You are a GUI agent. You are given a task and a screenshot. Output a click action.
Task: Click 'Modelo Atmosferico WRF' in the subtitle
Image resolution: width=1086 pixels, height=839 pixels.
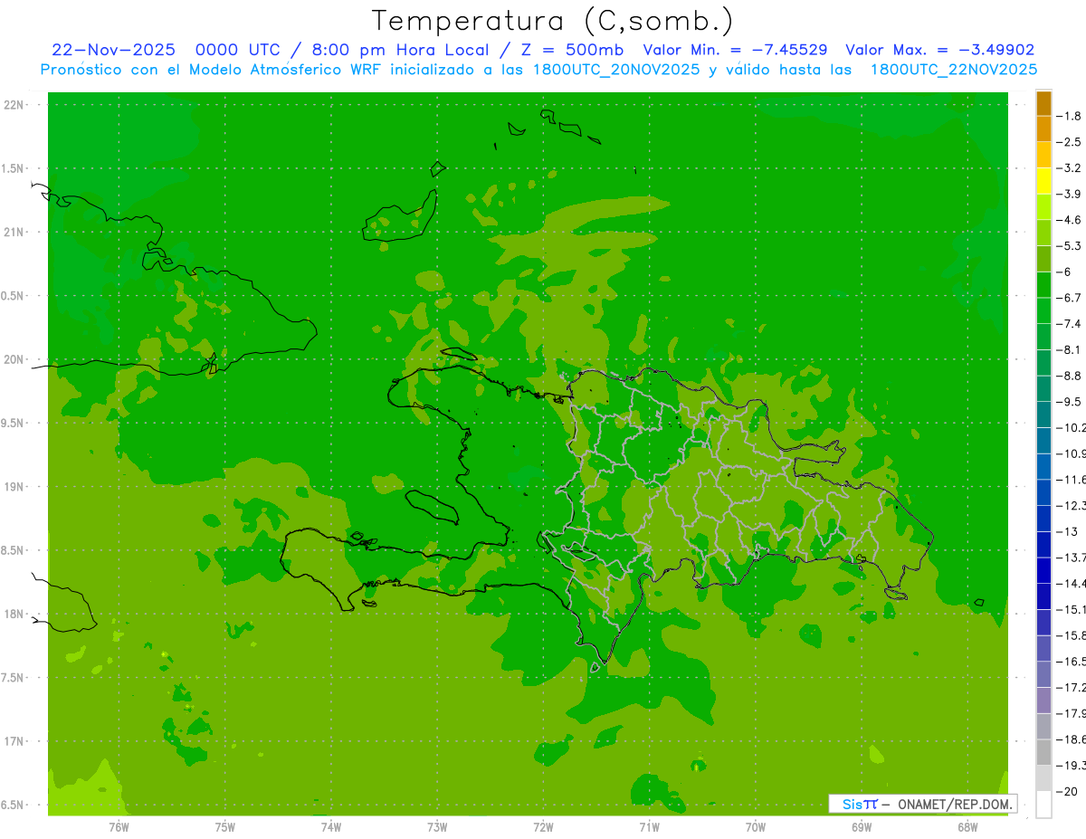tap(284, 70)
